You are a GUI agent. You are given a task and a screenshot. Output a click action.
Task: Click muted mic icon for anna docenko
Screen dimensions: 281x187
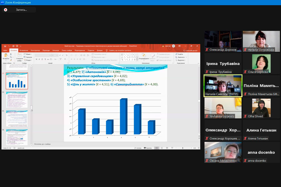245,161
